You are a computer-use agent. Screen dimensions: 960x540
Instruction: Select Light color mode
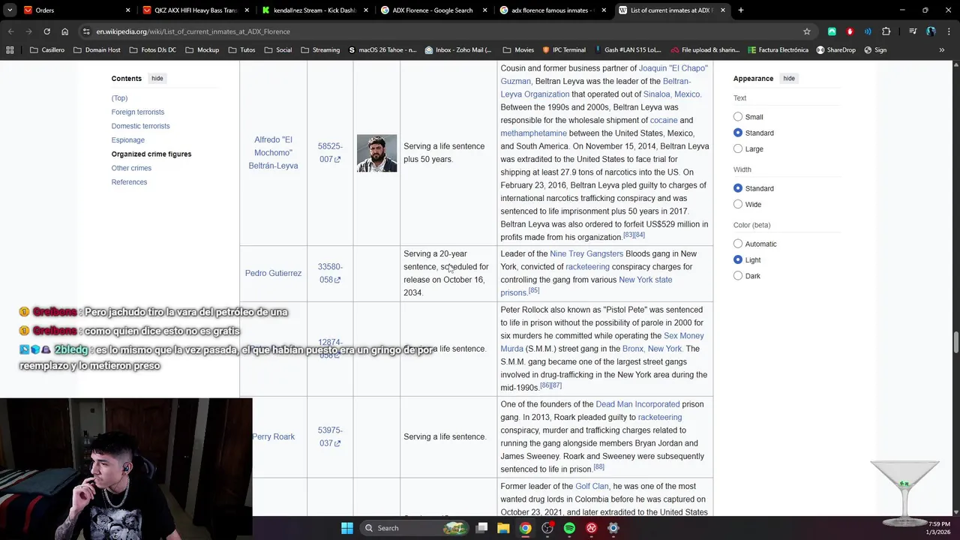point(738,259)
